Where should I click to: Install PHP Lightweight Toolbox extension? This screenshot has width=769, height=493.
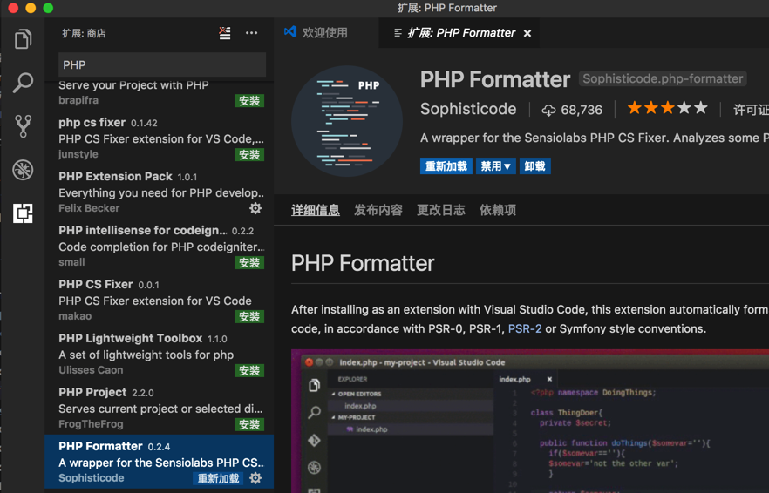249,370
